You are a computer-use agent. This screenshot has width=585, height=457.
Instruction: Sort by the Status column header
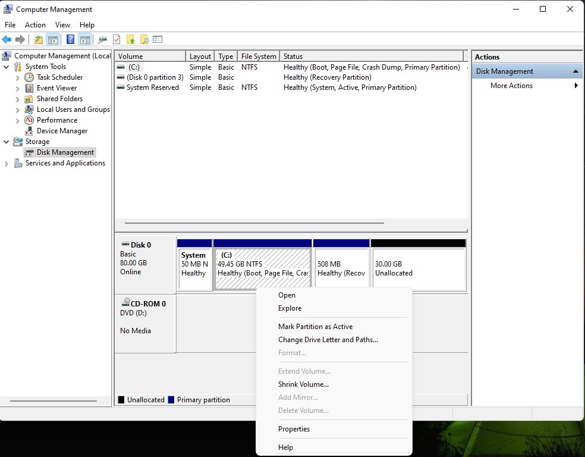pyautogui.click(x=371, y=56)
